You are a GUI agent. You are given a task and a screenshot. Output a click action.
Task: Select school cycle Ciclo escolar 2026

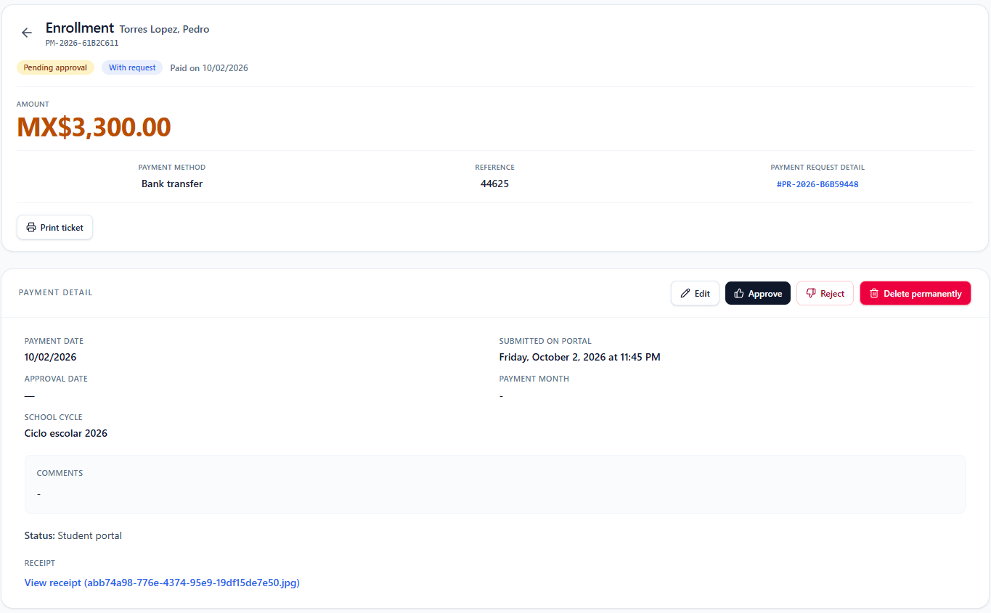pyautogui.click(x=66, y=433)
